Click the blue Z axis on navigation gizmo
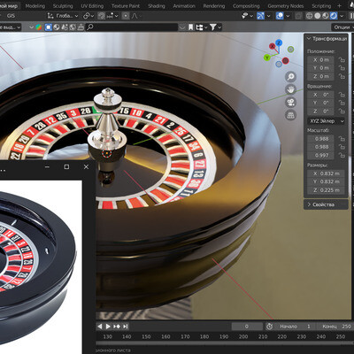Image resolution: width=354 pixels, height=354 pixels. click(x=279, y=42)
